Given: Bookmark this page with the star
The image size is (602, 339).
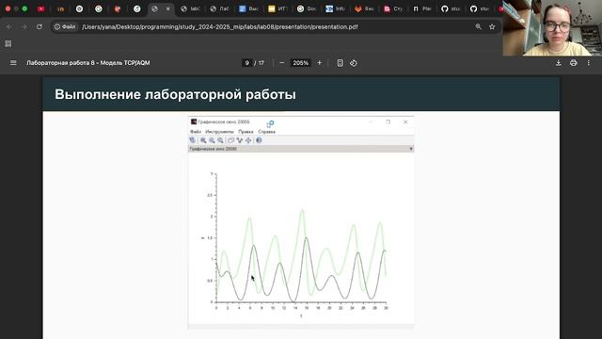Looking at the screenshot, I should click(492, 27).
